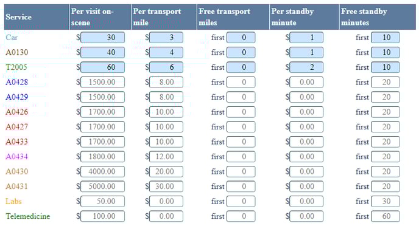Open the Telemedicine service link
Image resolution: width=419 pixels, height=226 pixels.
point(28,216)
